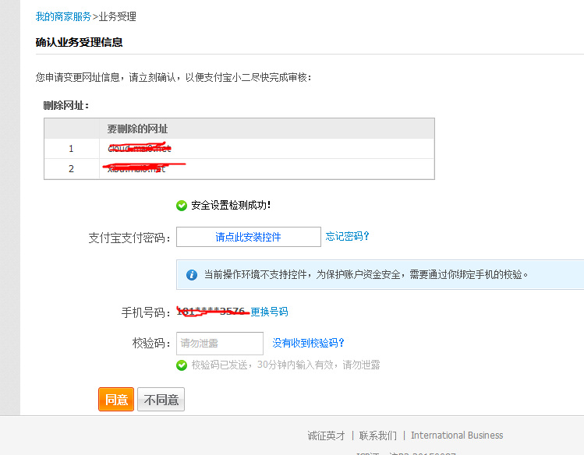584x455 pixels.
Task: Click the 删除网址: label
Action: coord(66,106)
